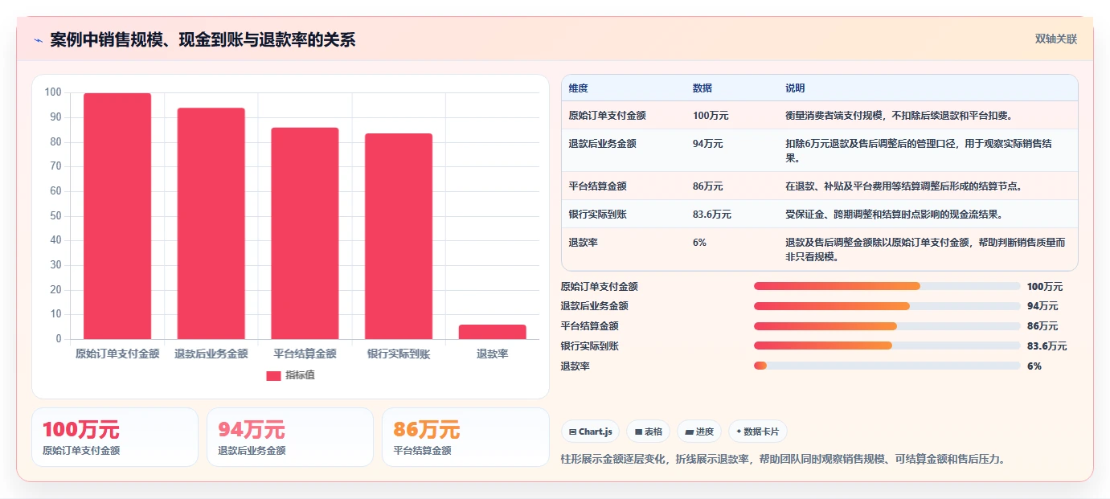Click the 银行实际到账 x-axis label
The image size is (1110, 499).
399,354
